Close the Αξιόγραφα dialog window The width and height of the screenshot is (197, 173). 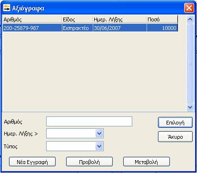click(x=189, y=8)
